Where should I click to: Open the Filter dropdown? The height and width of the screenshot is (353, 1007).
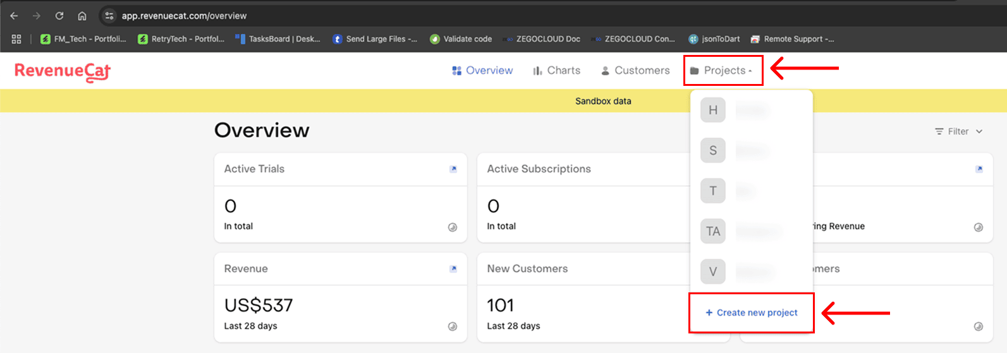tap(958, 131)
